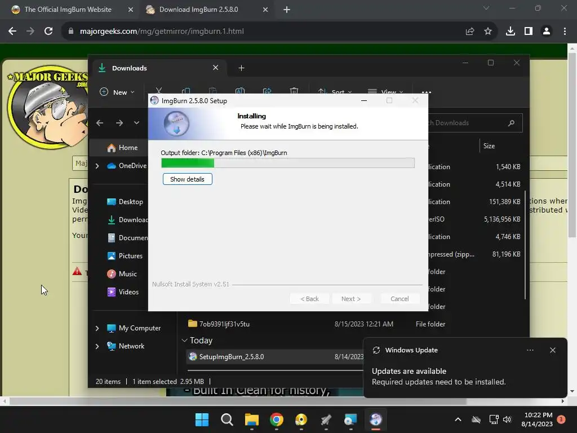This screenshot has width=577, height=433.
Task: Click the Share icon in Explorer toolbar
Action: pyautogui.click(x=267, y=91)
